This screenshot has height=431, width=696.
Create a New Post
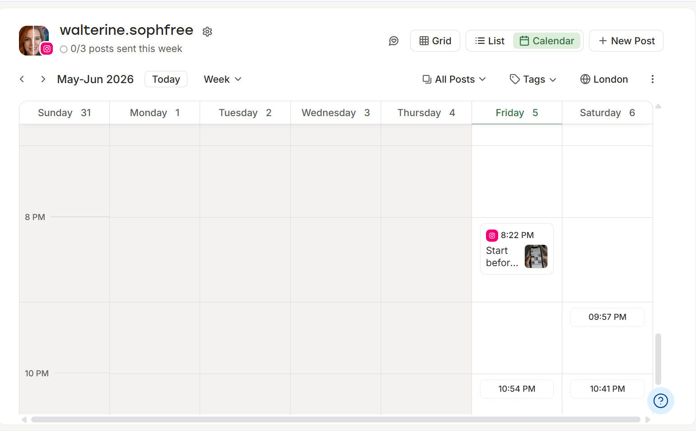click(x=626, y=41)
